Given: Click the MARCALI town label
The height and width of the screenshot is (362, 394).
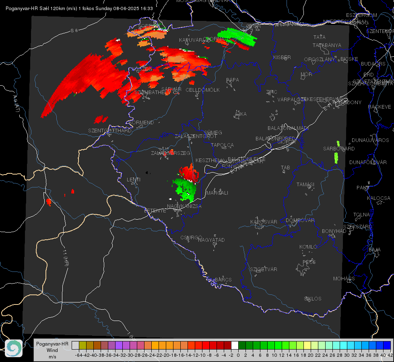Looking at the screenshot, I should point(217,193).
